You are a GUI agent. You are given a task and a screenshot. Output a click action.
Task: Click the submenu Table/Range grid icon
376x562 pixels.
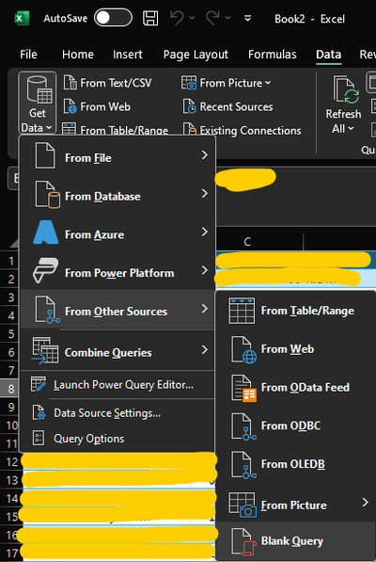pyautogui.click(x=242, y=311)
